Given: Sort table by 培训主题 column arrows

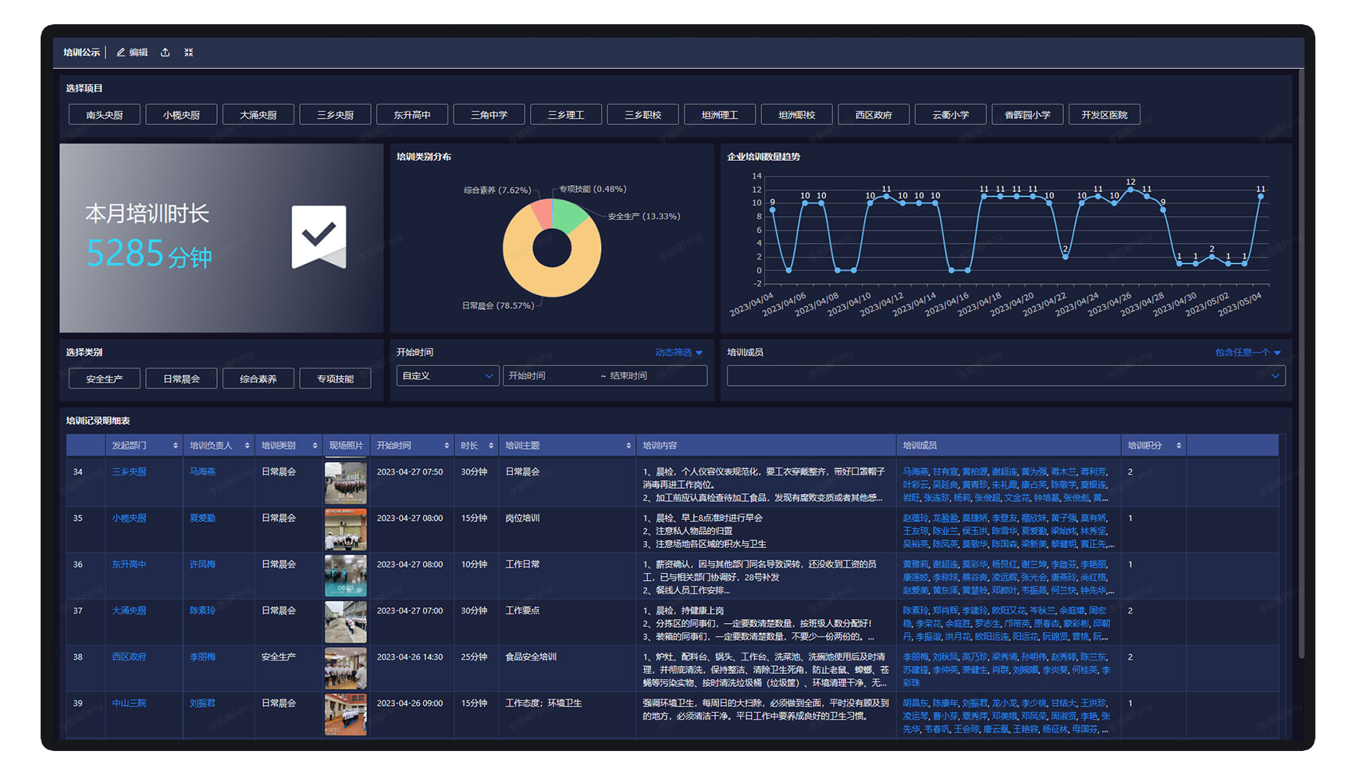Looking at the screenshot, I should [x=628, y=446].
